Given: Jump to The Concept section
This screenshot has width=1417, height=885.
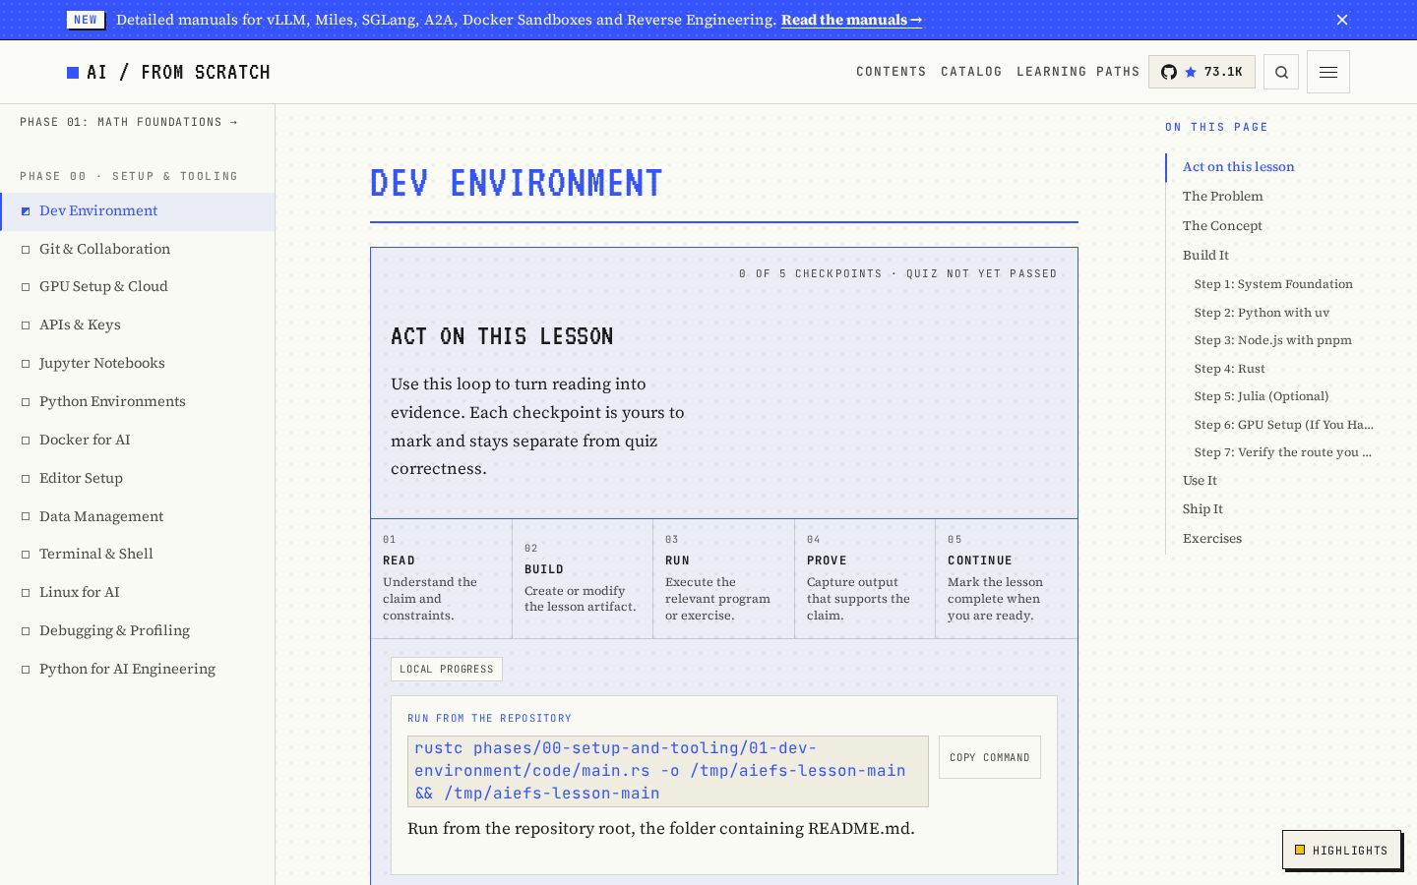Looking at the screenshot, I should (1222, 226).
